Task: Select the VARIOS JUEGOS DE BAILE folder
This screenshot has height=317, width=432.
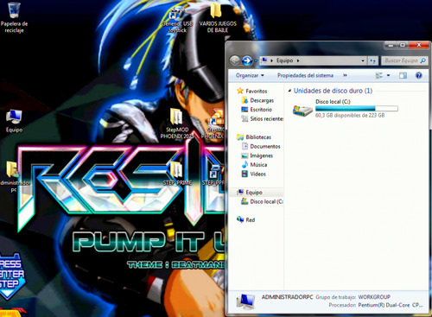Action: pos(218,18)
